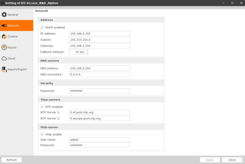Click the IP address field

pos(99,33)
